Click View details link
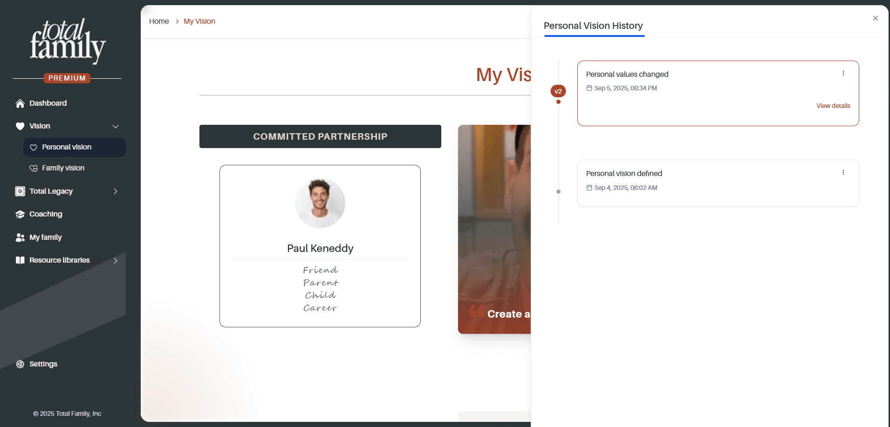This screenshot has height=427, width=890. point(833,106)
